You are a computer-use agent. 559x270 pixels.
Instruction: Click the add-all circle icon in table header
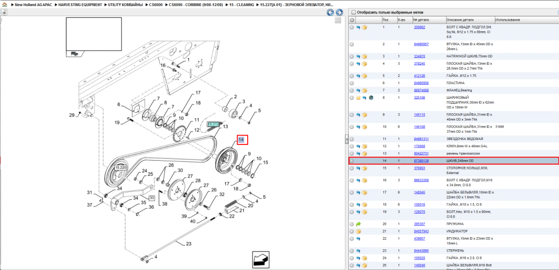pos(352,20)
